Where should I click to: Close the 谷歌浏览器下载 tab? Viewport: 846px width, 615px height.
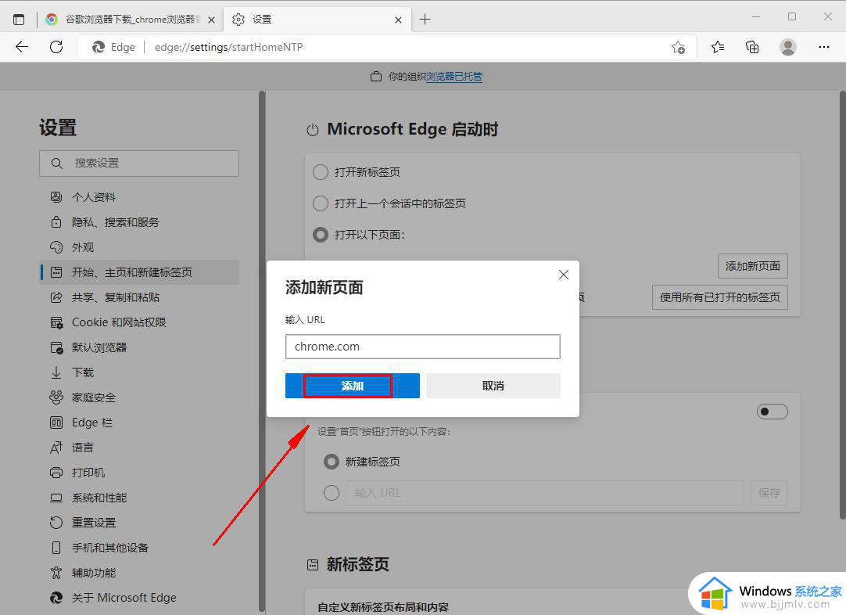click(x=211, y=20)
